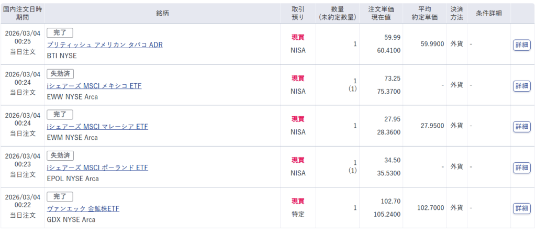Screen dimensions: 536x234
Task: Click 詳細 button for the BTI order
Action: click(x=521, y=44)
